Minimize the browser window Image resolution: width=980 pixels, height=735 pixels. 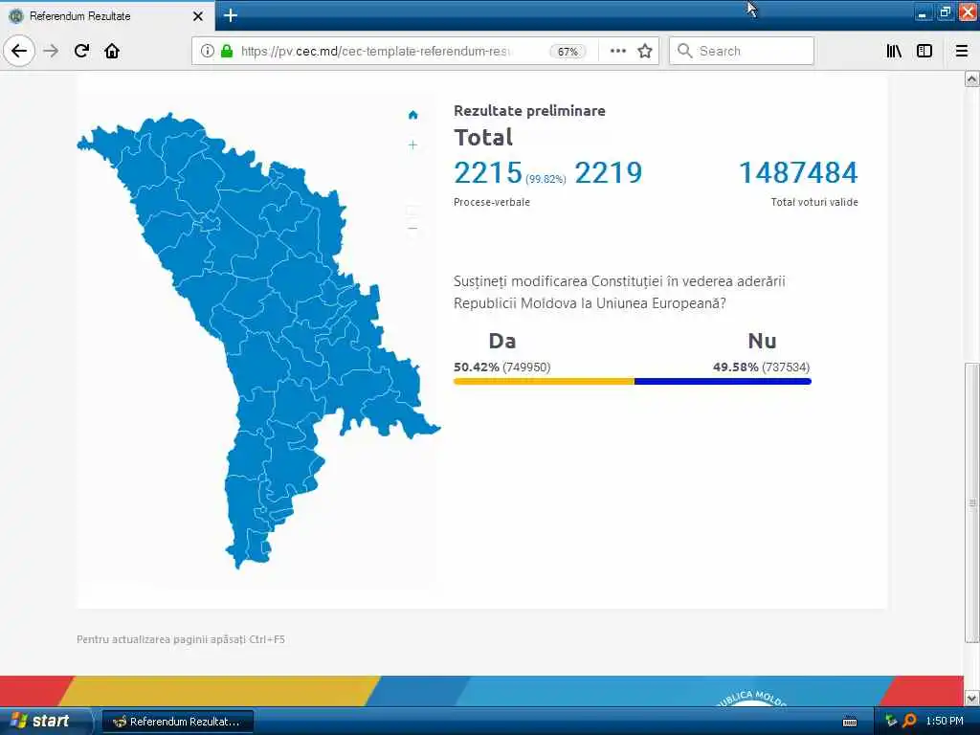pyautogui.click(x=924, y=13)
